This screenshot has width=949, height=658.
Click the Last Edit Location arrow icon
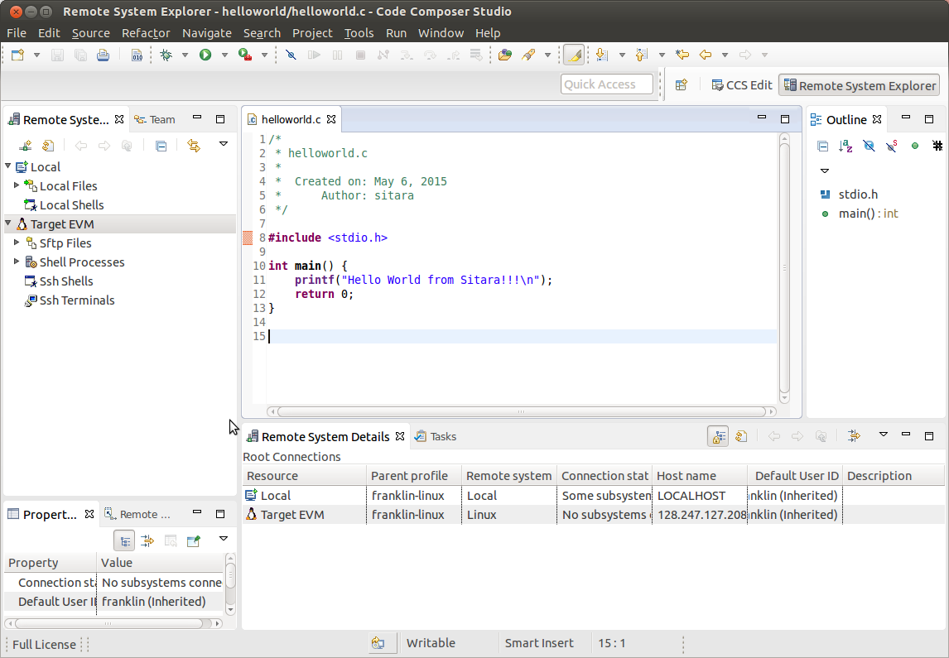(682, 55)
